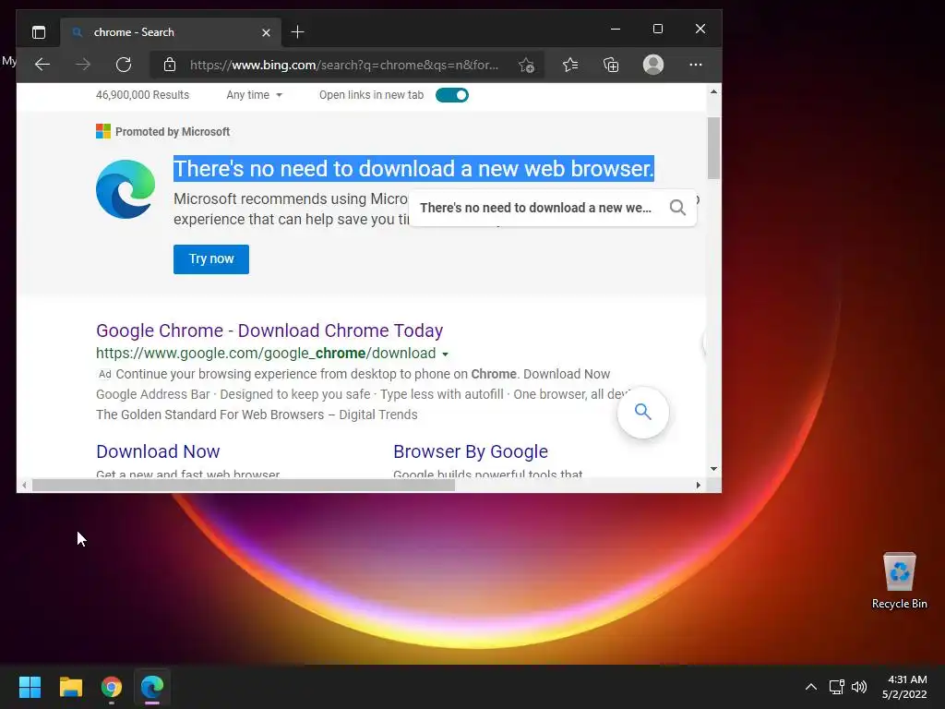Screen dimensions: 945x709
Task: Select the 'chrome - Search' tab
Action: (170, 32)
